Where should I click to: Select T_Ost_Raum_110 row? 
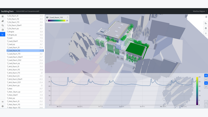(25, 19)
